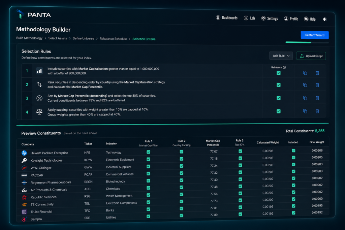Click the Rebalance info icon
Viewport: 345px width, 230px height.
pos(284,67)
